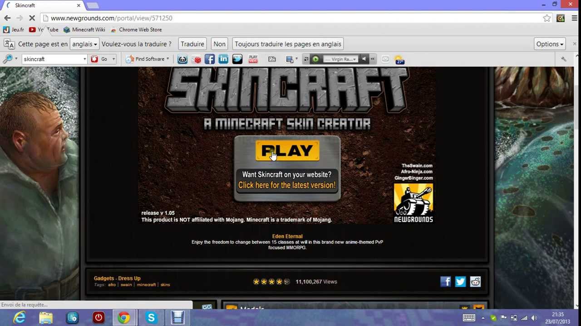Click the Play Vids toolbar icon
The width and height of the screenshot is (581, 326).
pyautogui.click(x=253, y=59)
